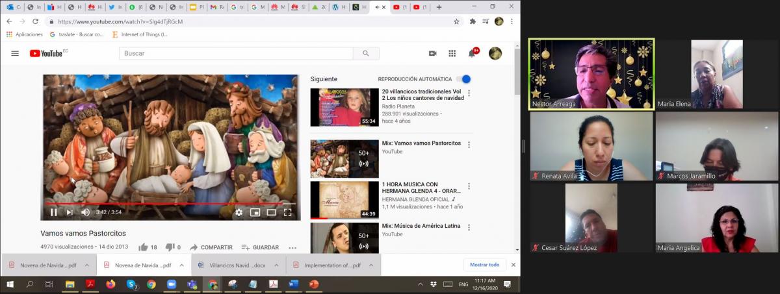Open the YouTube apps grid
Viewport: 780px width, 294px height.
[452, 53]
